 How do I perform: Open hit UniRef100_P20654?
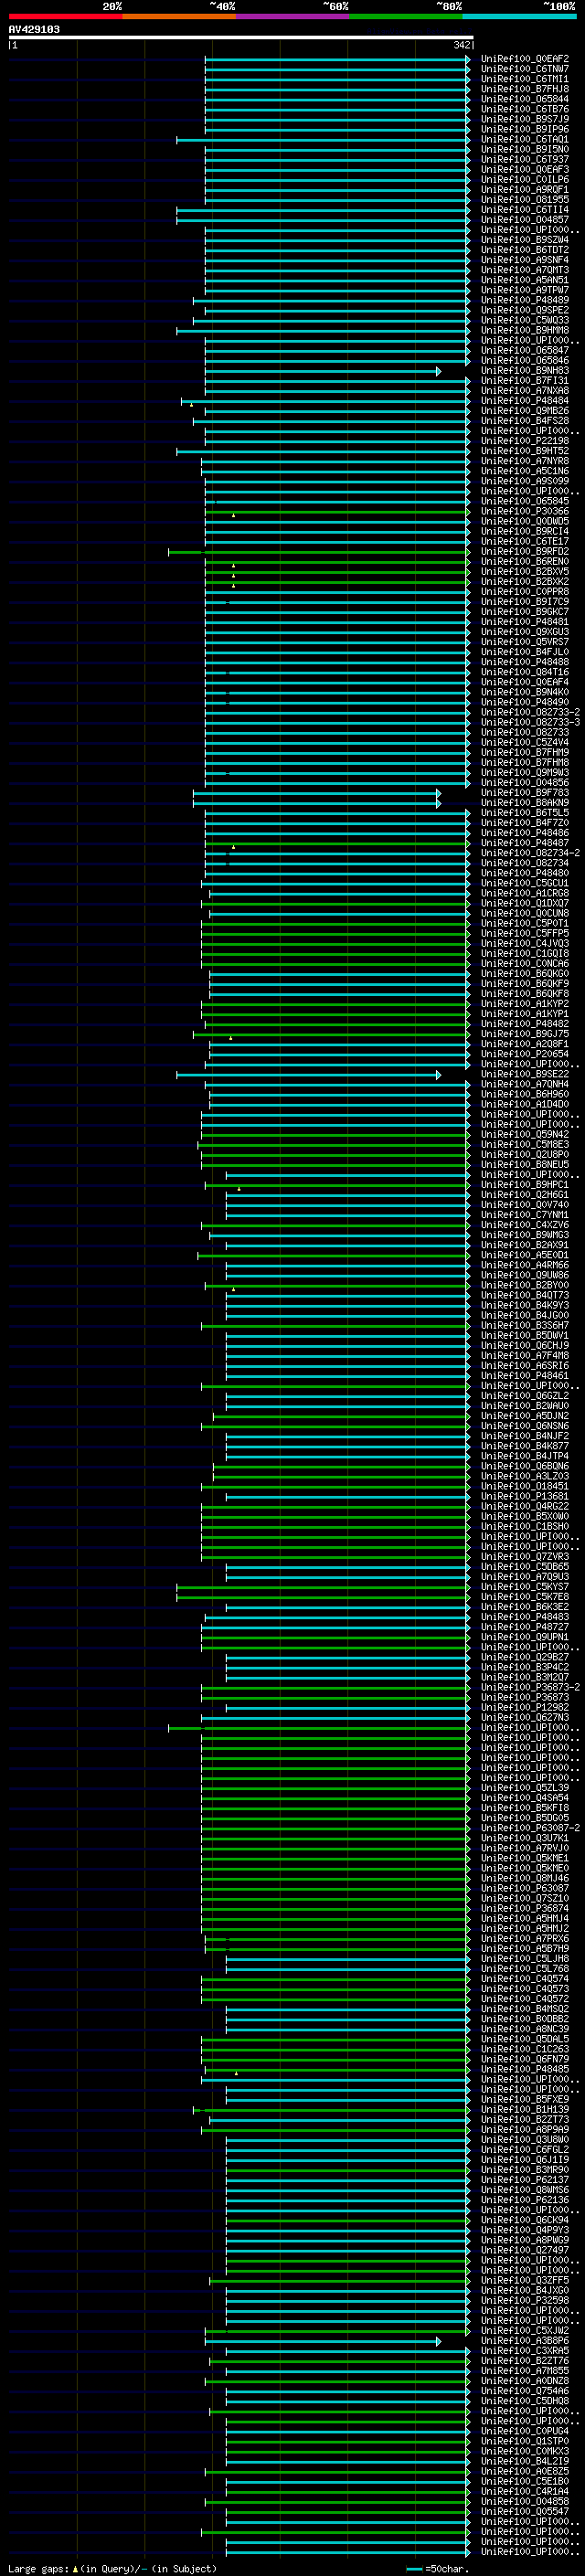pyautogui.click(x=525, y=1055)
